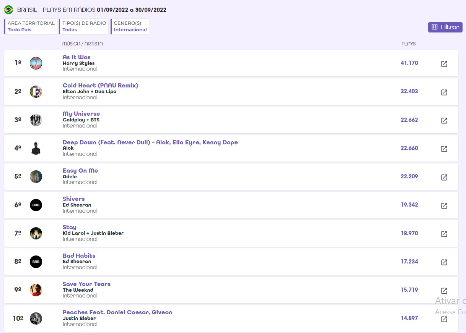The height and width of the screenshot is (333, 466).
Task: Click BRB thumbnail beside Shivers
Action: (x=36, y=205)
